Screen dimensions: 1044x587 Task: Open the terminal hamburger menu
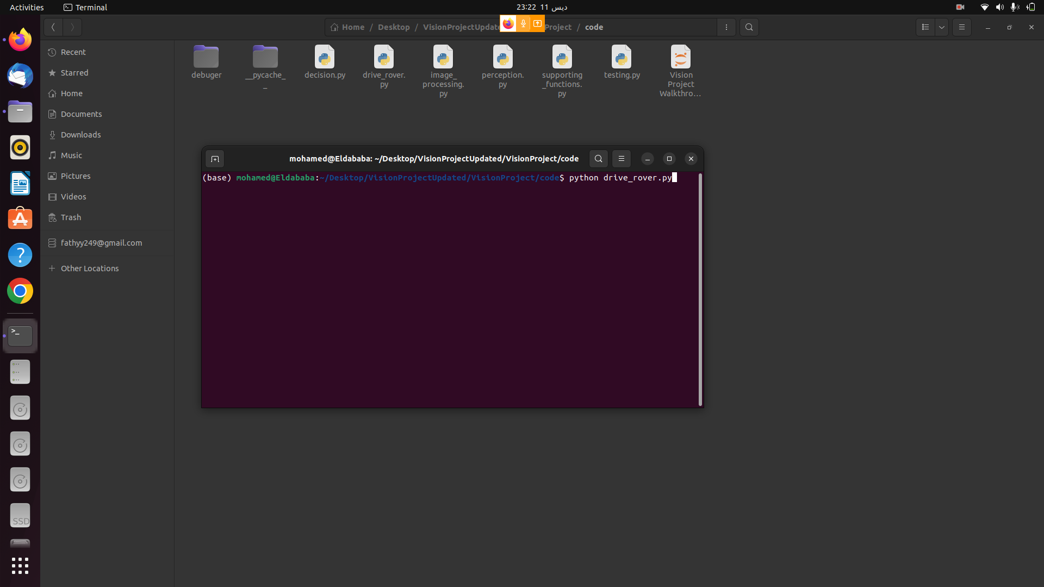621,159
